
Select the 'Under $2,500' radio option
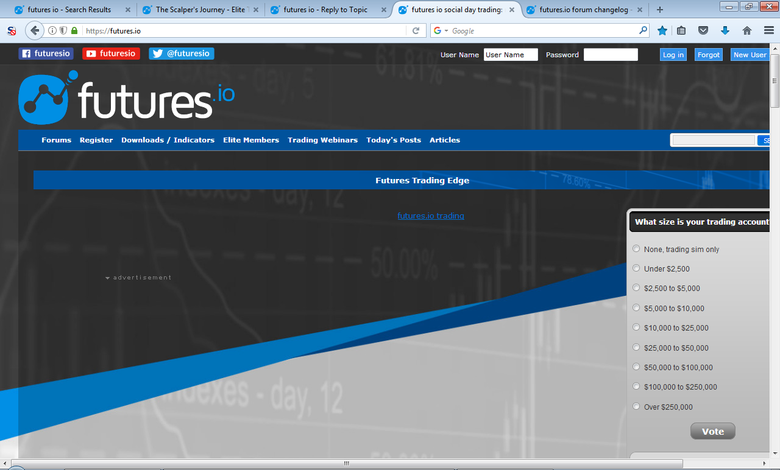(636, 268)
